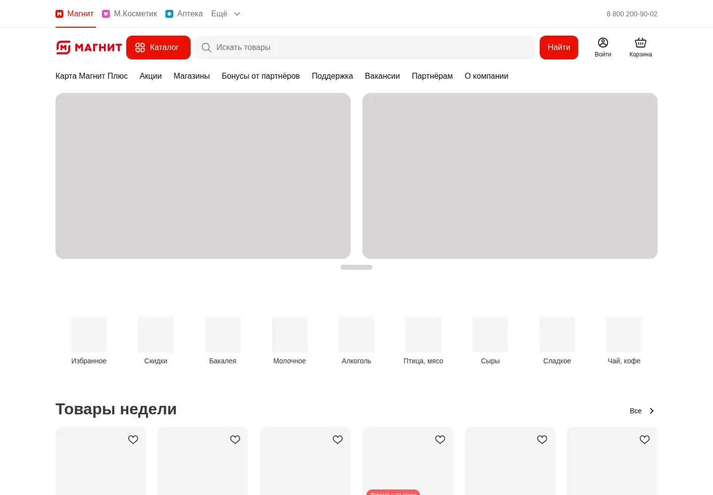Expand the Ещё dropdown
The image size is (713, 495).
point(226,14)
